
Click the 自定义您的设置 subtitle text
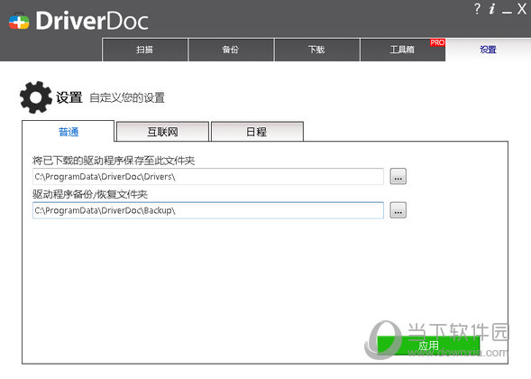[127, 97]
